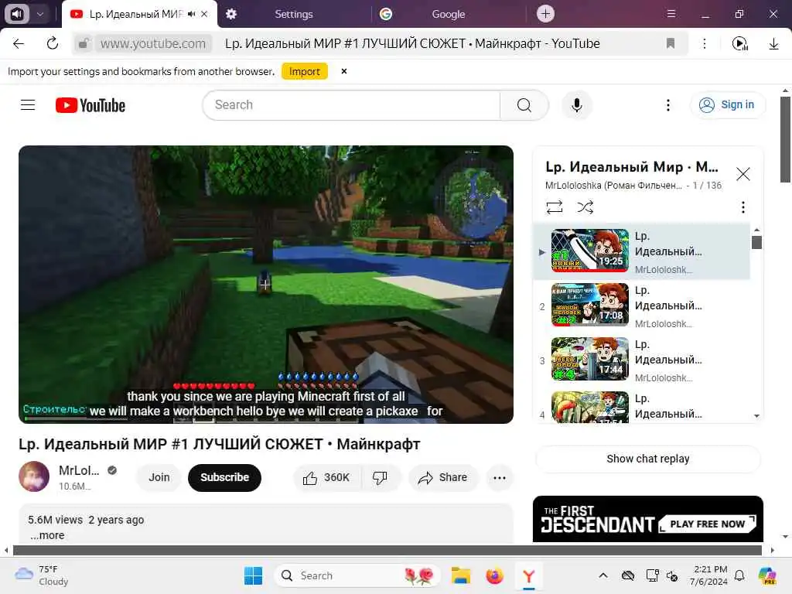Open weather widget 75°F Cloudy
This screenshot has height=594, width=792.
[42, 575]
